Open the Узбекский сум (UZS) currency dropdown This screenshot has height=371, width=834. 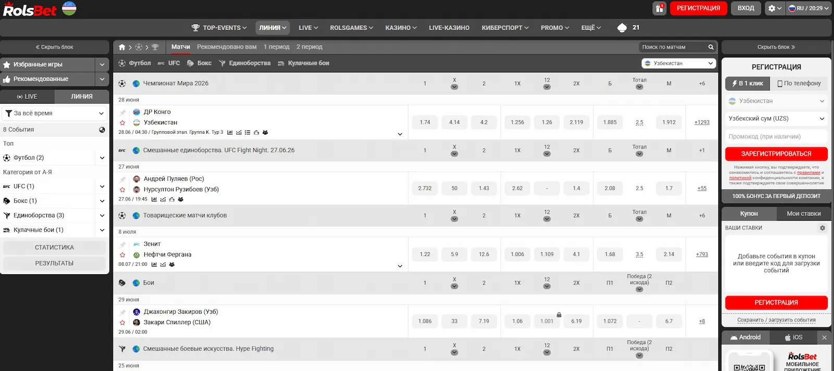click(x=776, y=119)
